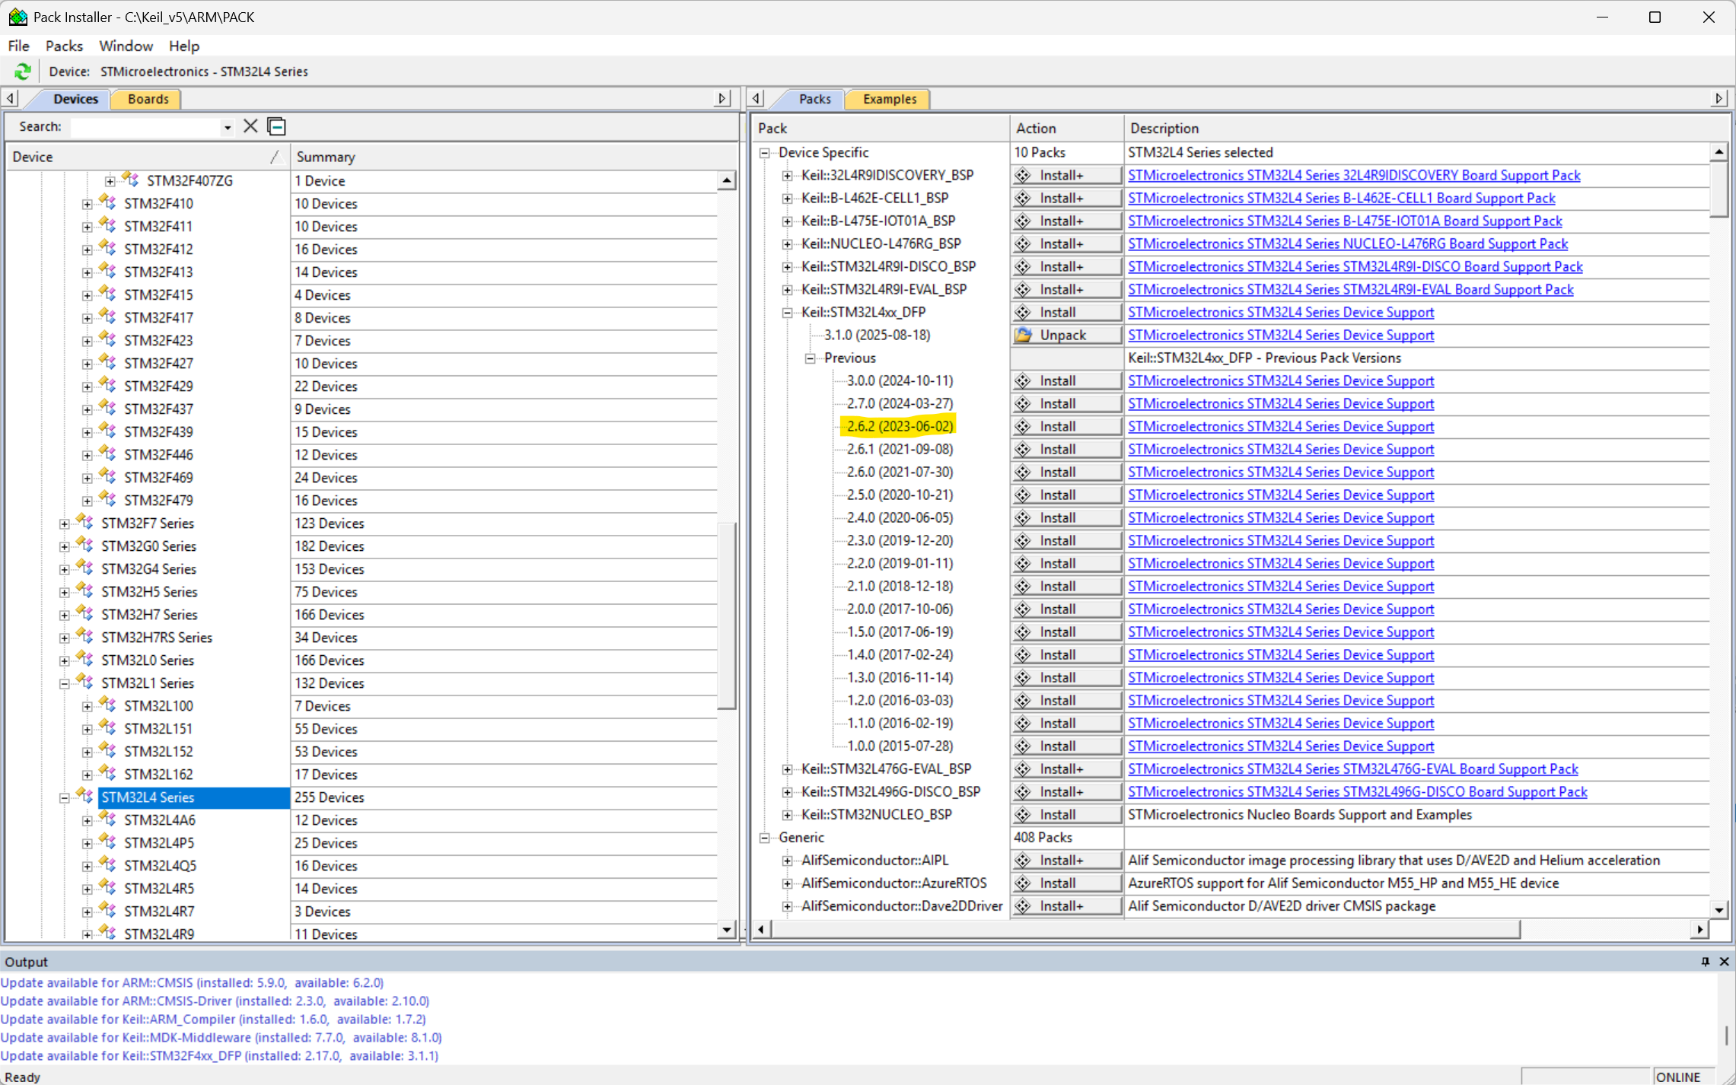Image resolution: width=1736 pixels, height=1085 pixels.
Task: Click Install for version 2.7.0 (2024-03-27)
Action: (x=1066, y=403)
